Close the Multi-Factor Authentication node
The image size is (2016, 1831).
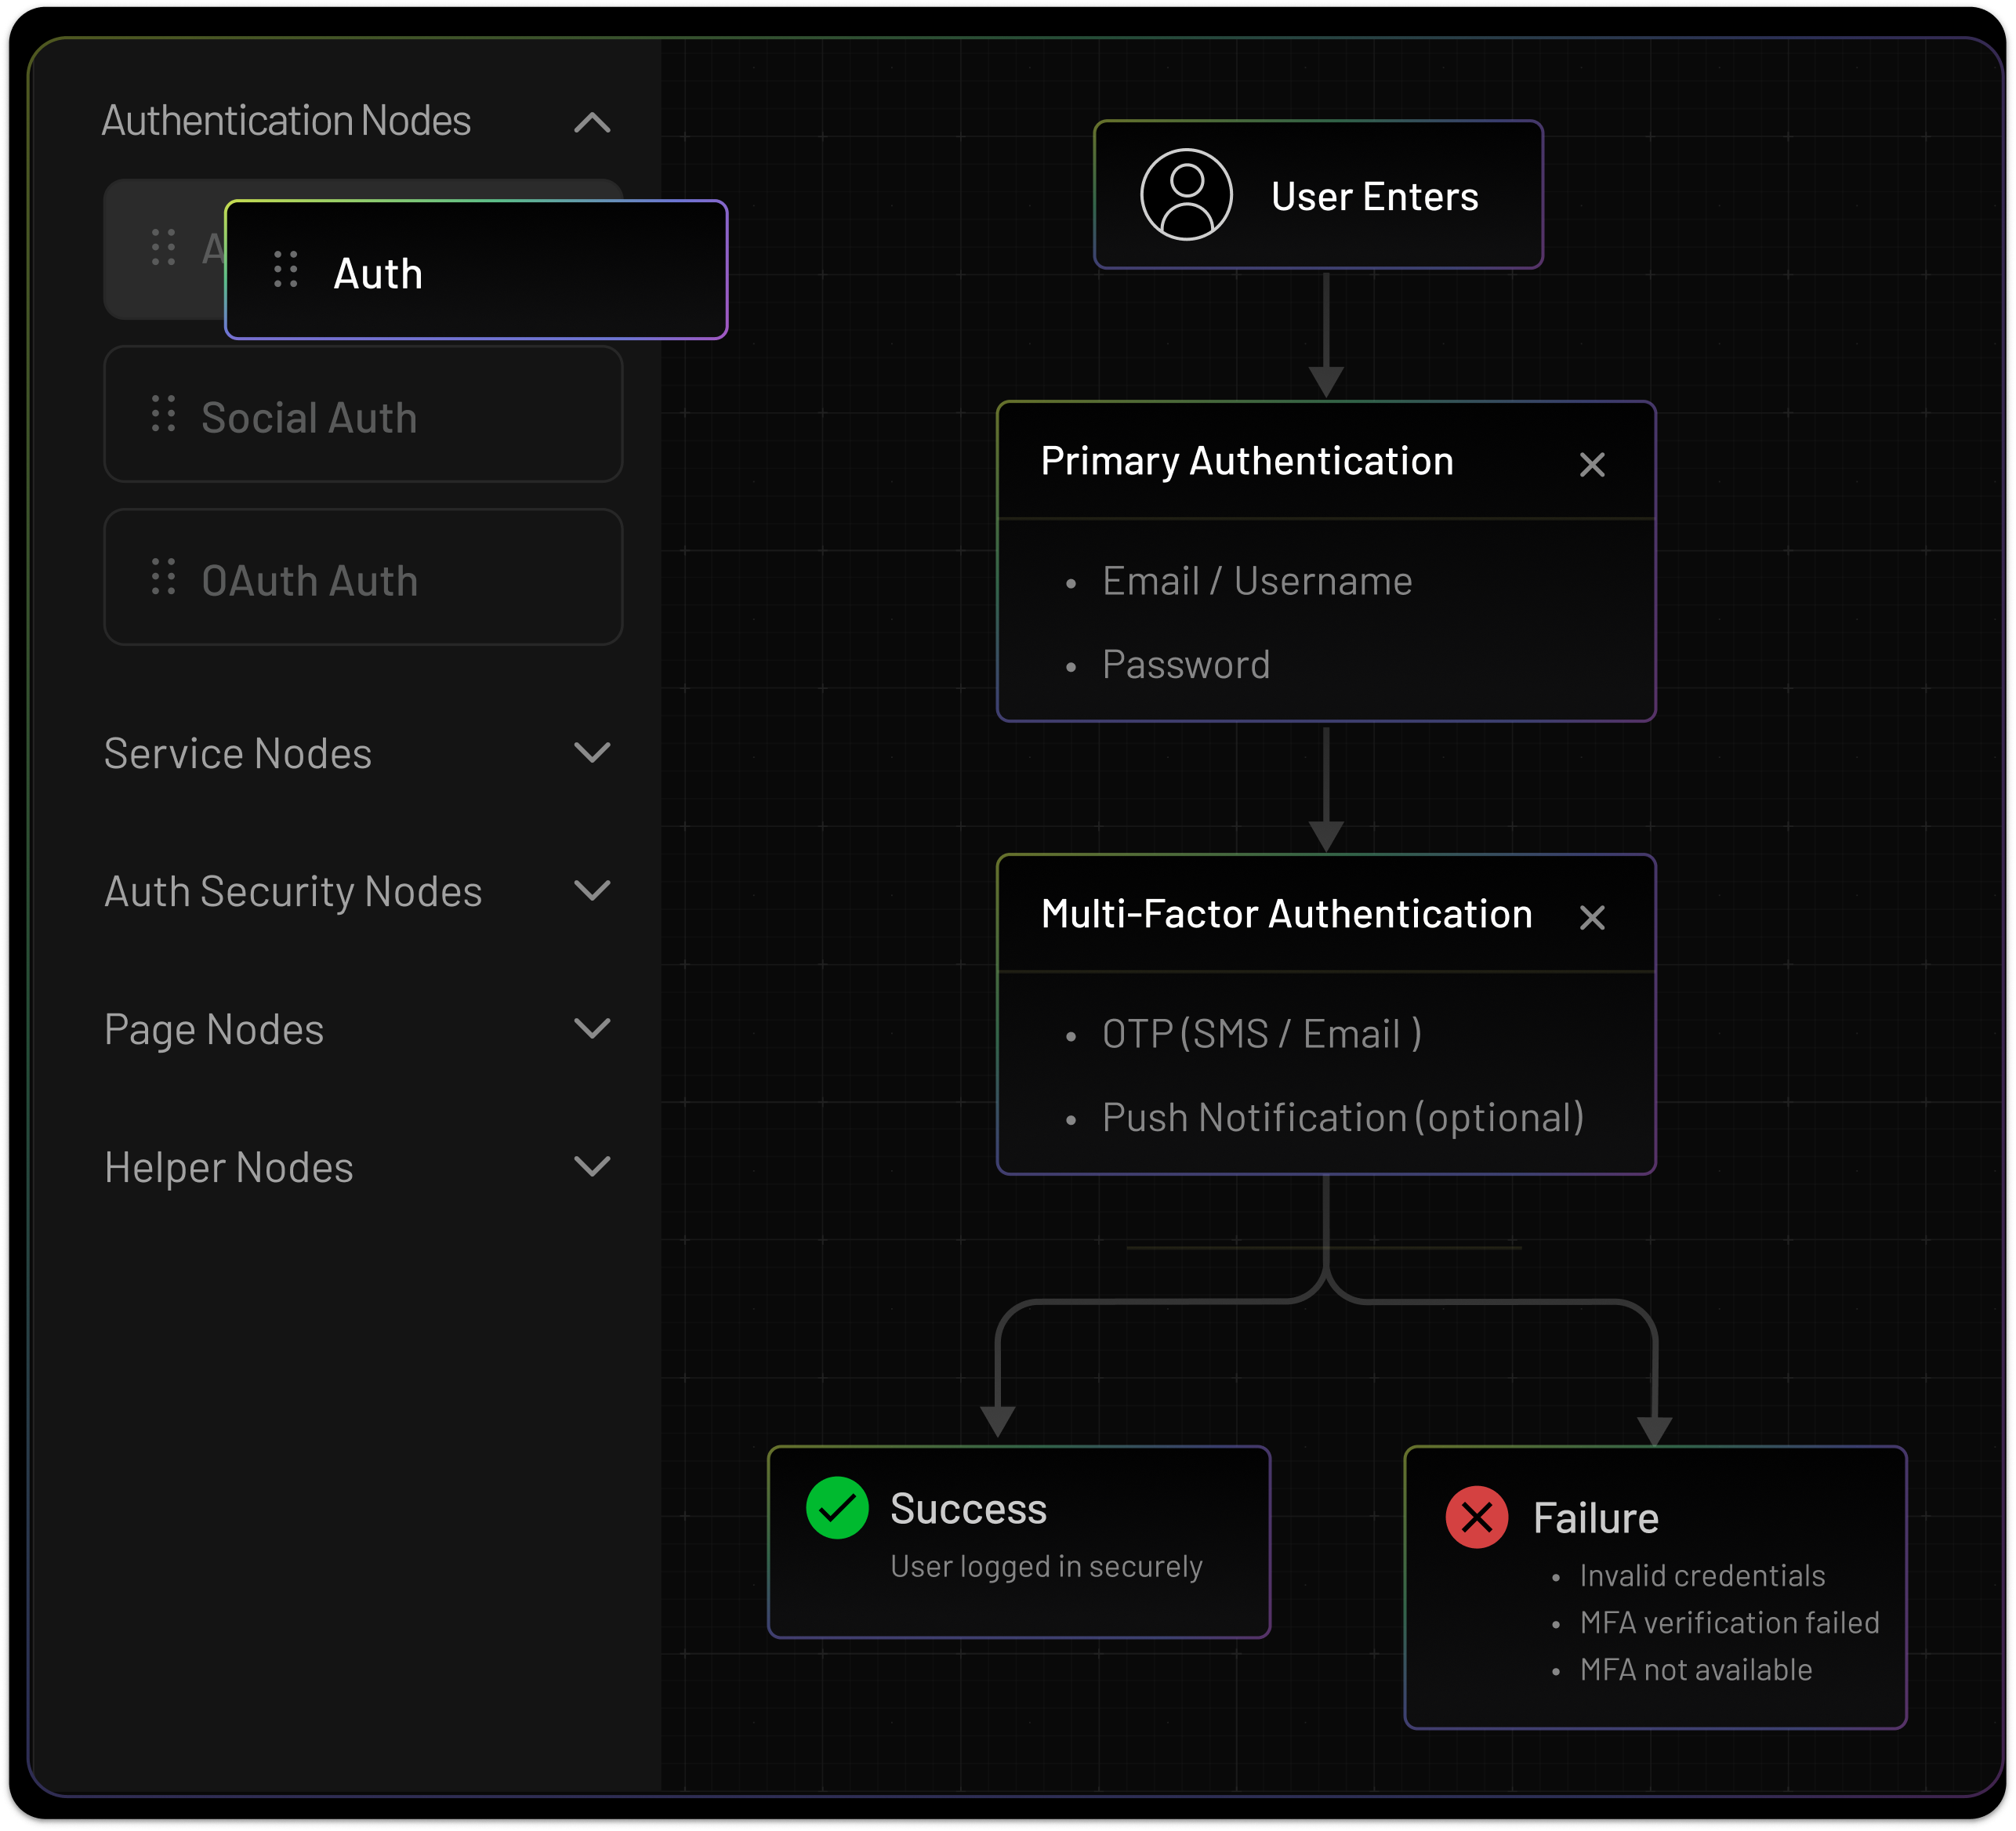click(1592, 917)
